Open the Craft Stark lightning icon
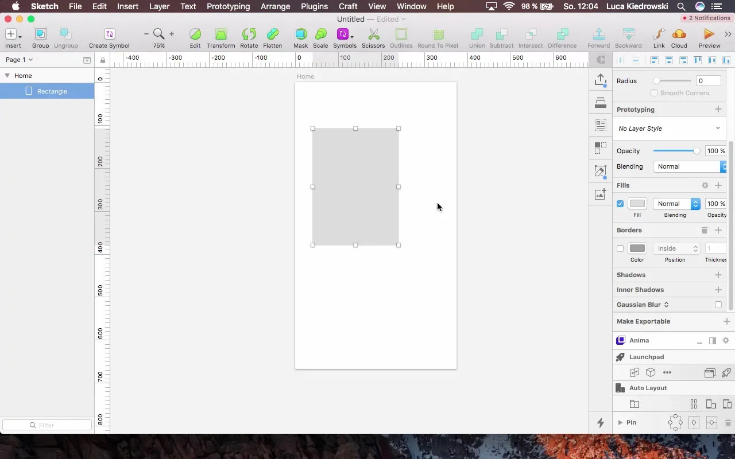The image size is (735, 459). point(601,423)
